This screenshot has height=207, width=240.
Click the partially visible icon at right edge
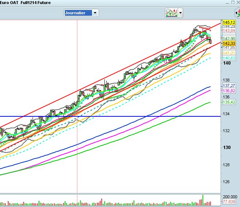tap(238, 13)
